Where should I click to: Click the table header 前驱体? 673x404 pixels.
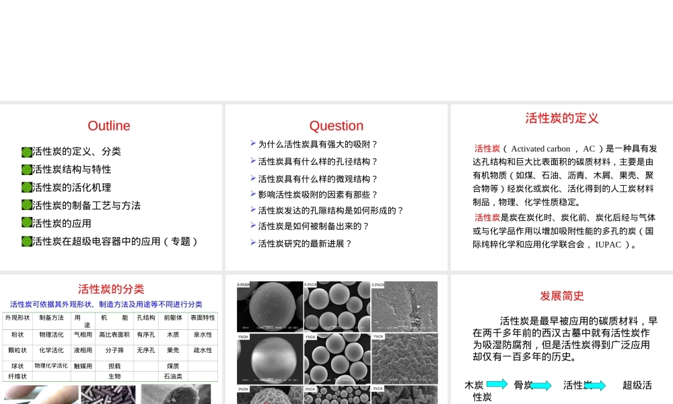173,318
